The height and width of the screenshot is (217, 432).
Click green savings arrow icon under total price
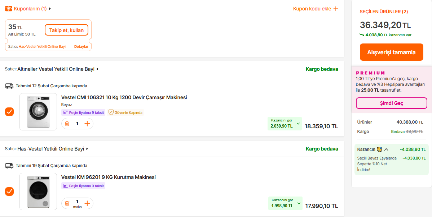[362, 35]
